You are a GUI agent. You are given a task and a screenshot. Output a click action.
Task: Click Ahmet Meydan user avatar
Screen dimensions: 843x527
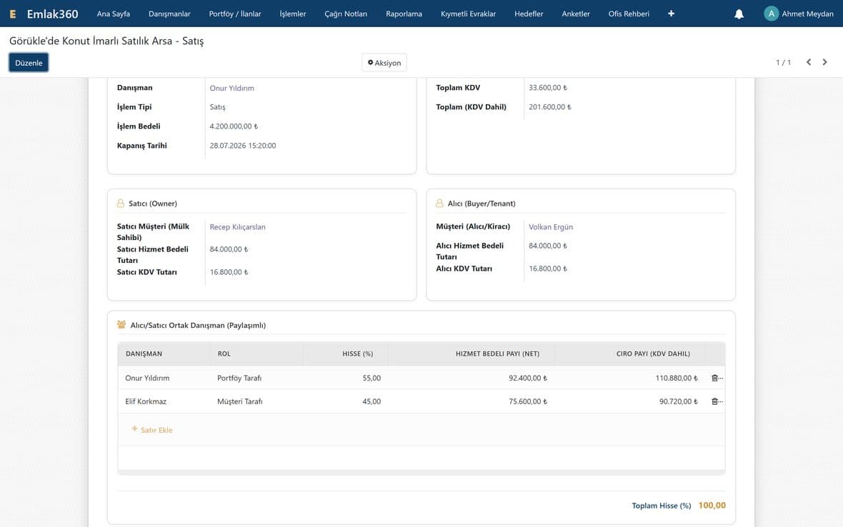tap(771, 14)
